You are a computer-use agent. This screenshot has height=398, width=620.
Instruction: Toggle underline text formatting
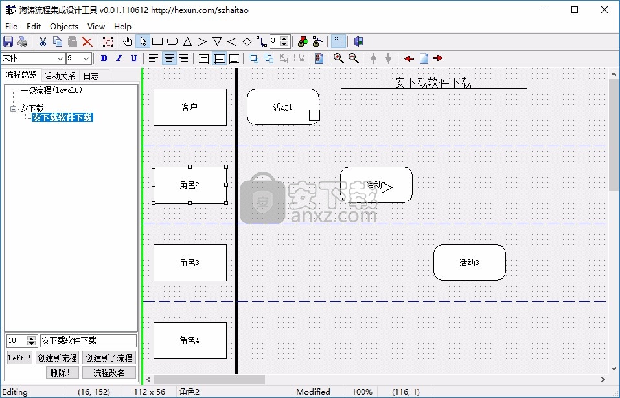coord(133,58)
